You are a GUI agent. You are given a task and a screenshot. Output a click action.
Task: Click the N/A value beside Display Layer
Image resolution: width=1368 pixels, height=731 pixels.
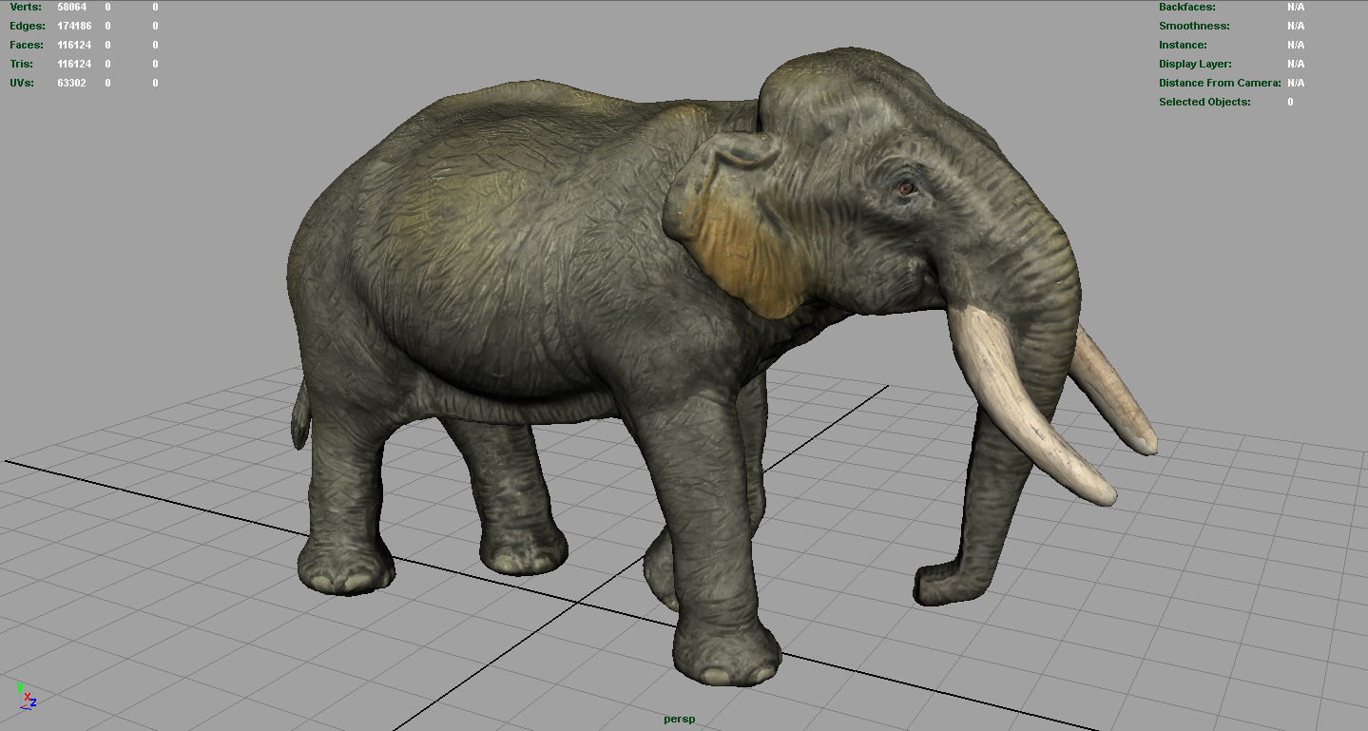pyautogui.click(x=1296, y=64)
